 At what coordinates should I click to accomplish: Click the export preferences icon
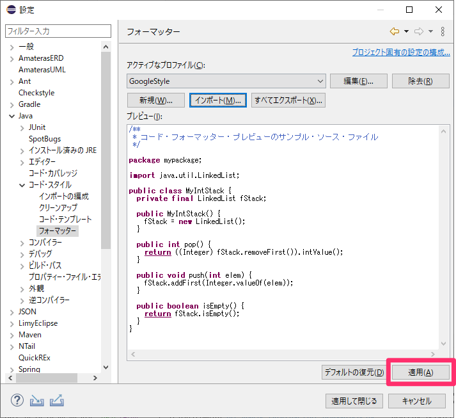(57, 401)
